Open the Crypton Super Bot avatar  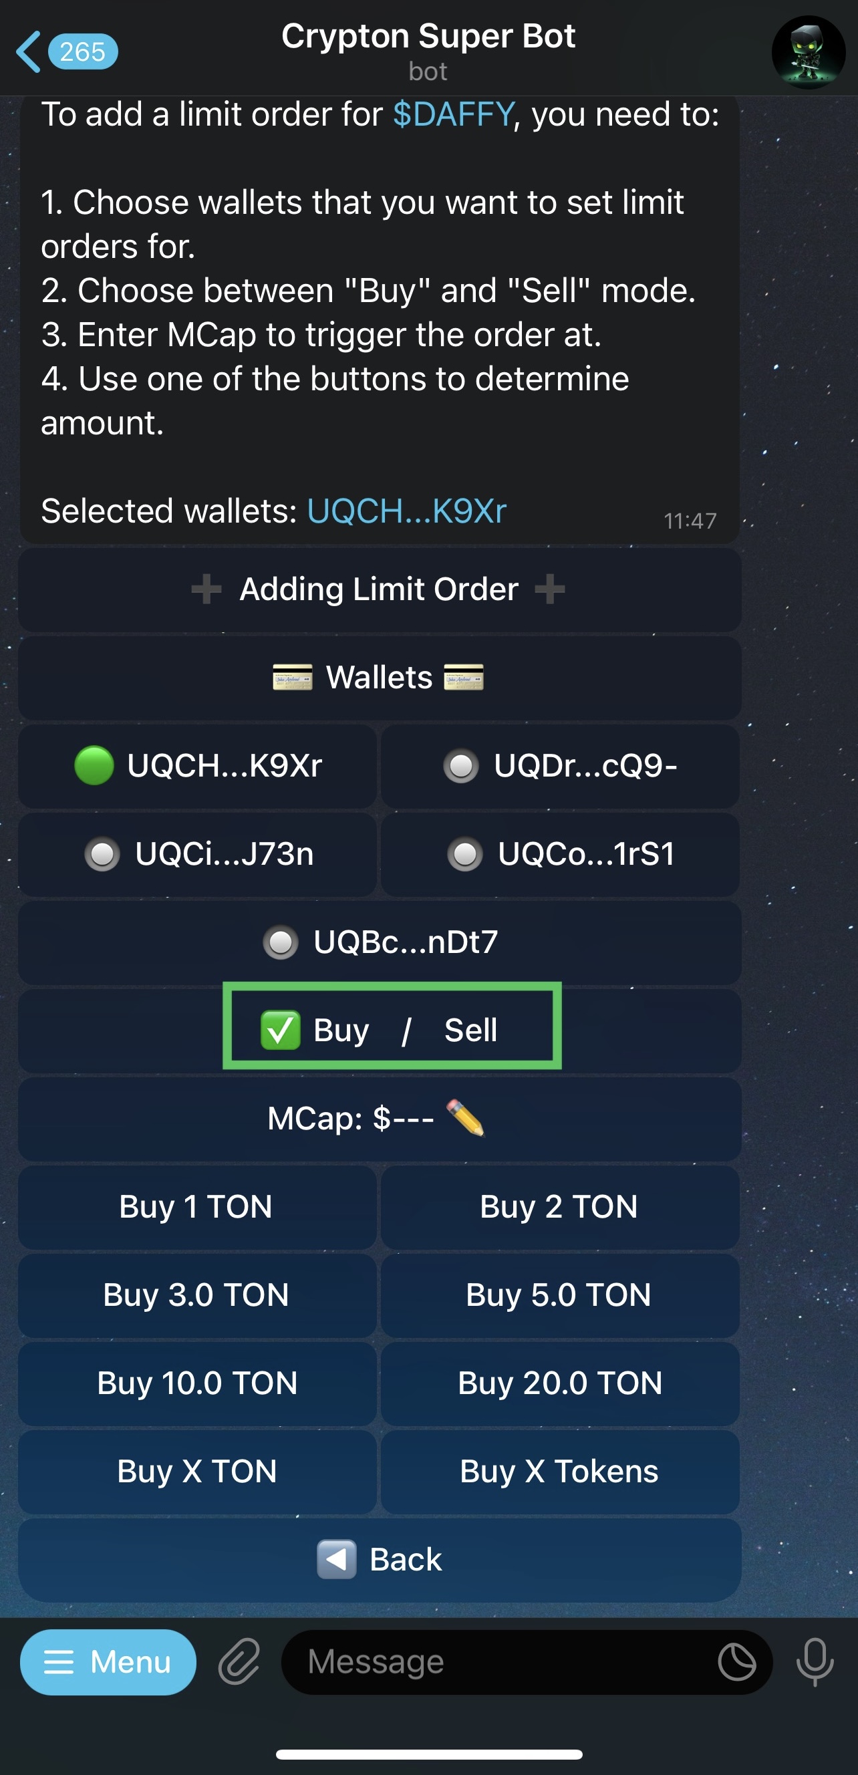808,52
